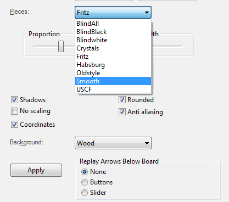Click the Apply button
229x202 pixels.
36,170
